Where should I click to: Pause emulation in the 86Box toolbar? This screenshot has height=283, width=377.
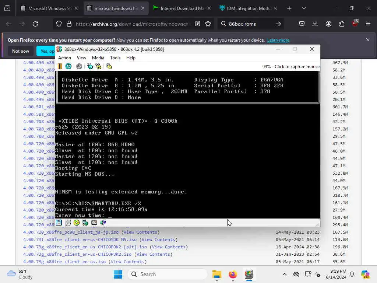coord(60,66)
